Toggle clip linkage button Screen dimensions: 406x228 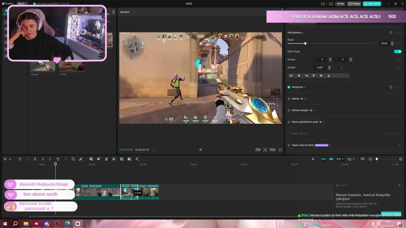(x=339, y=159)
